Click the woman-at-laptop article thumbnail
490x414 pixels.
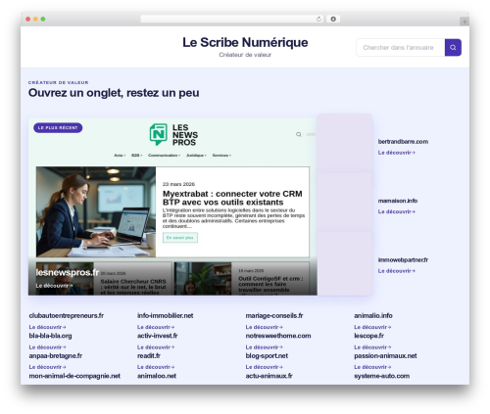pyautogui.click(x=96, y=212)
